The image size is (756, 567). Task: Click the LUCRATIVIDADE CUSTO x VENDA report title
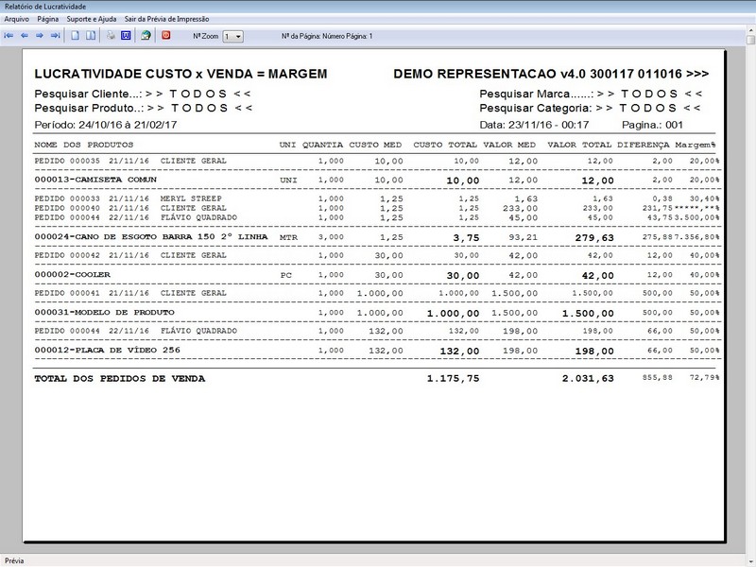(x=180, y=74)
